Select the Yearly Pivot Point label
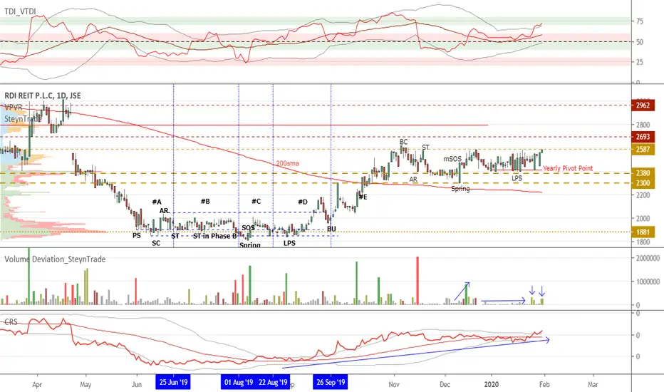664x392 pixels. (568, 168)
